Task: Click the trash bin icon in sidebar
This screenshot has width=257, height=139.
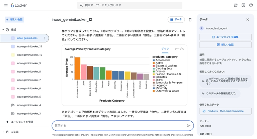Action: [7, 132]
